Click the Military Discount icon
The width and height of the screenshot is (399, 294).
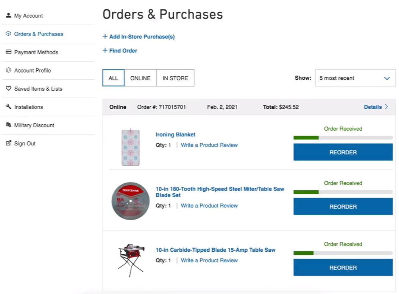(x=8, y=125)
